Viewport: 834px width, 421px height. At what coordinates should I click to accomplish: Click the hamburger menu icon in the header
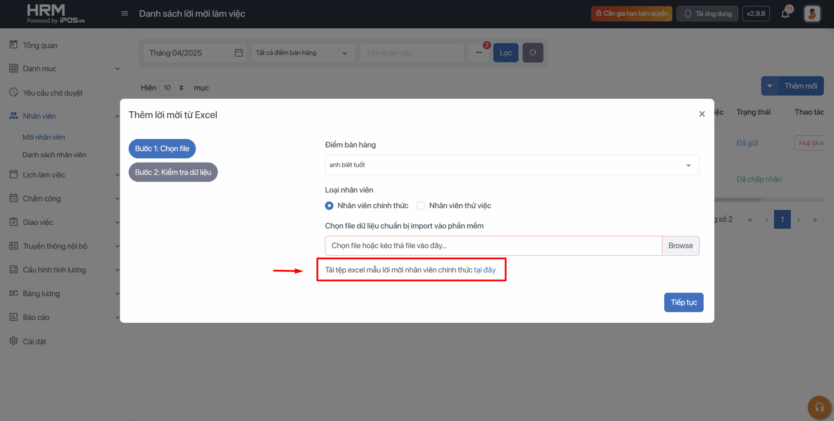click(124, 14)
